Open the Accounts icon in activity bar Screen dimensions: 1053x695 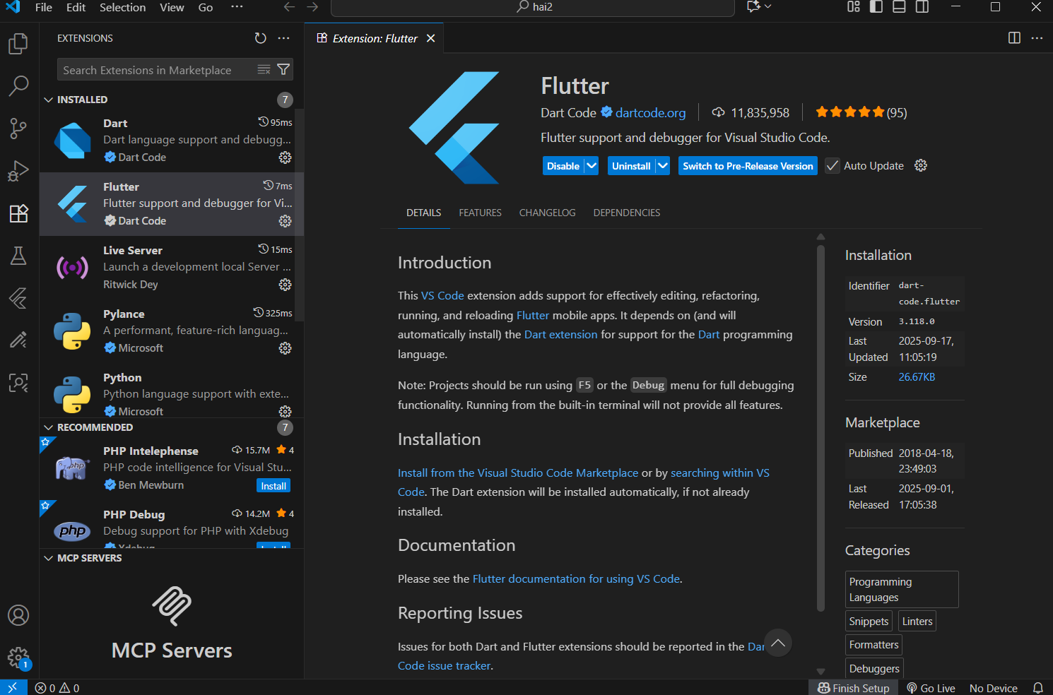tap(18, 615)
